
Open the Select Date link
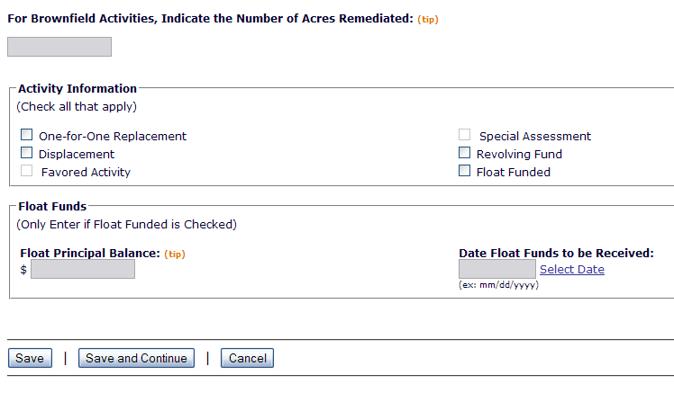pos(572,270)
